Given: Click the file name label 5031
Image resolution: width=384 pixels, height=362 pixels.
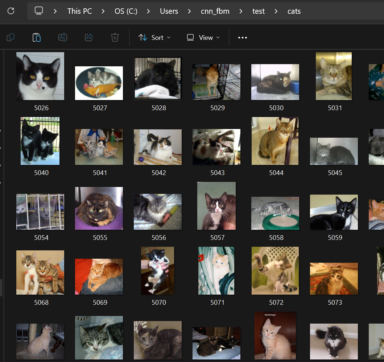Looking at the screenshot, I should [x=335, y=108].
